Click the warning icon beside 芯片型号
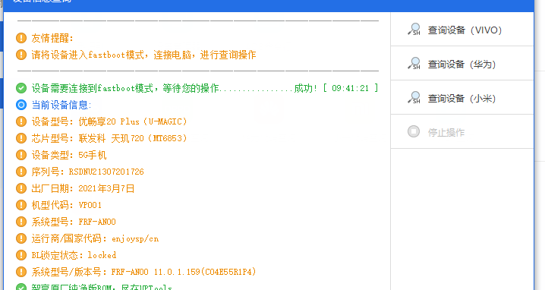This screenshot has height=290, width=545. [21, 138]
